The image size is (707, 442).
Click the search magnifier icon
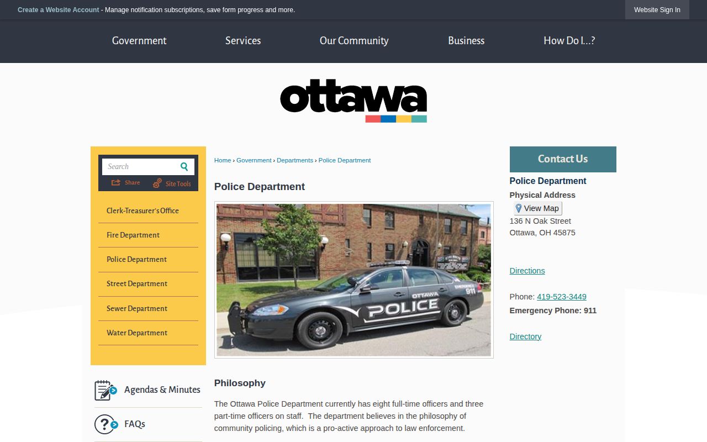(184, 167)
